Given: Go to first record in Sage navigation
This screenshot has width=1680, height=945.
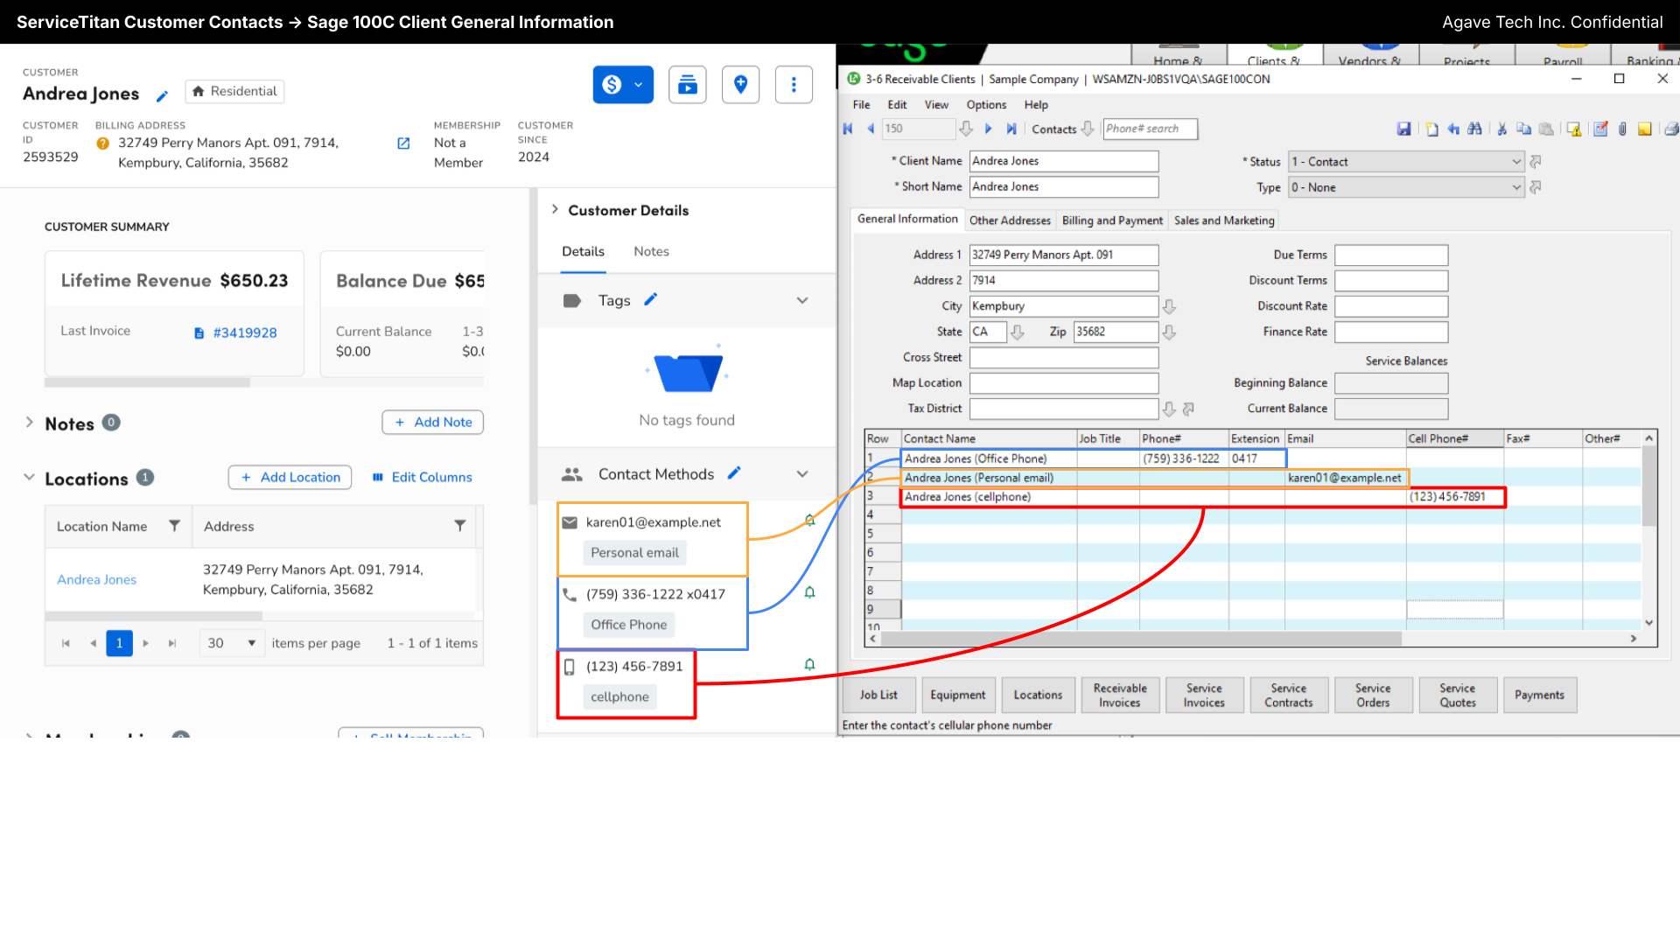Looking at the screenshot, I should [848, 129].
